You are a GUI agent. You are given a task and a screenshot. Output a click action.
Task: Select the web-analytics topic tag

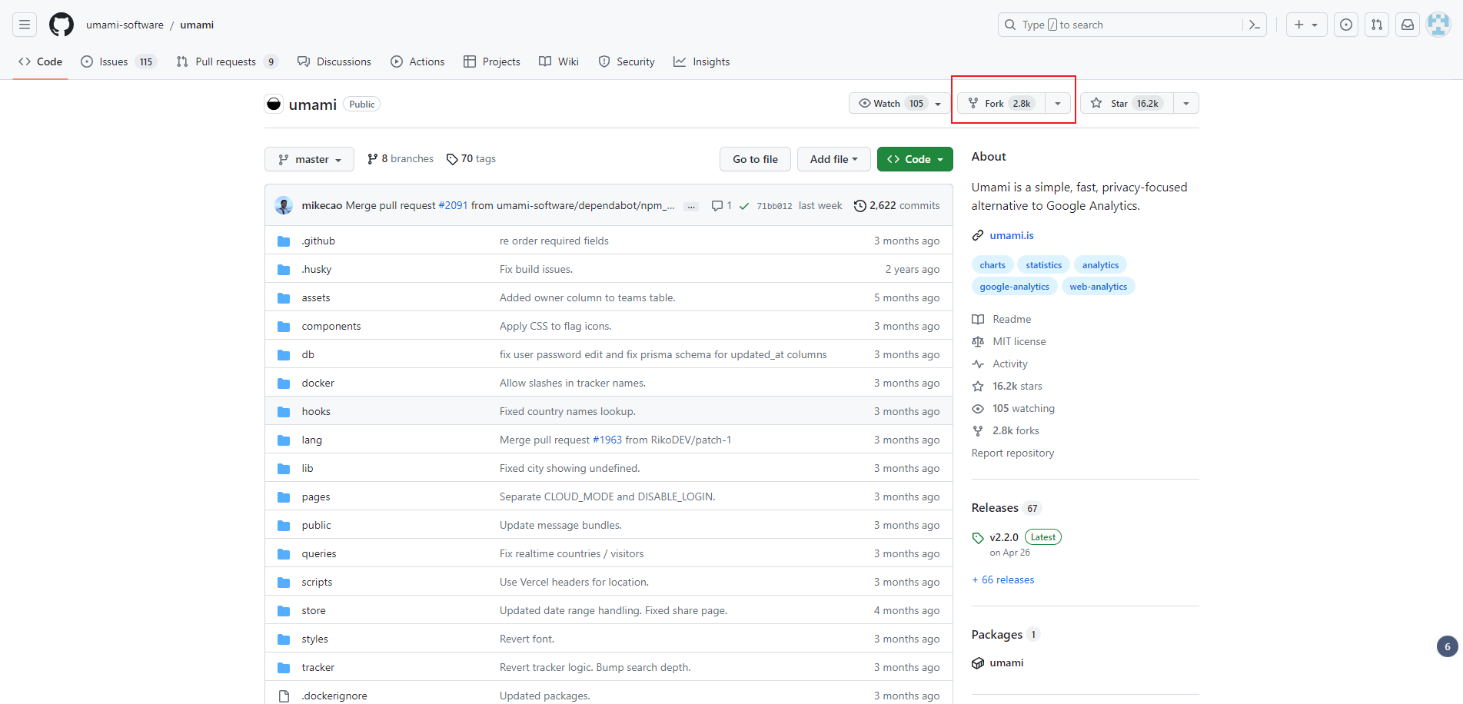(1098, 287)
